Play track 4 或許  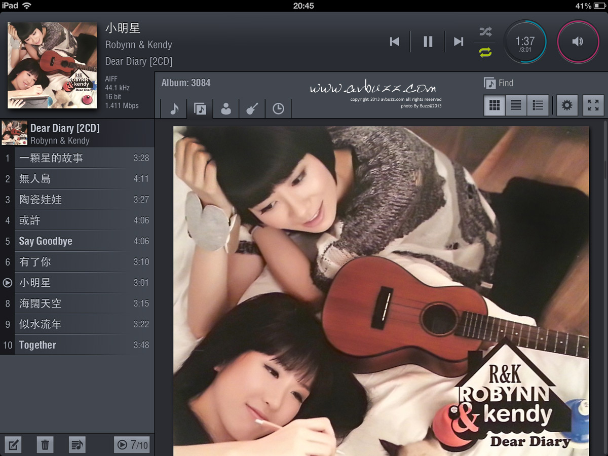coord(77,220)
